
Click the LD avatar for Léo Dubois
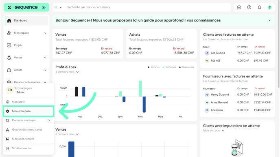click(207, 53)
